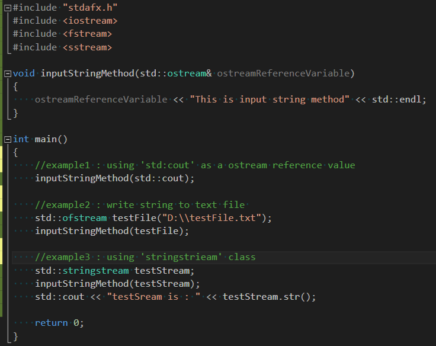Image resolution: width=436 pixels, height=346 pixels.
Task: Click testStream variable declaration
Action: pyautogui.click(x=162, y=271)
